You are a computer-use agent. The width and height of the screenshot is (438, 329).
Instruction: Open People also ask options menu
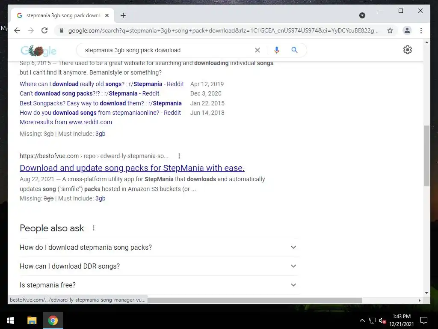pos(94,228)
